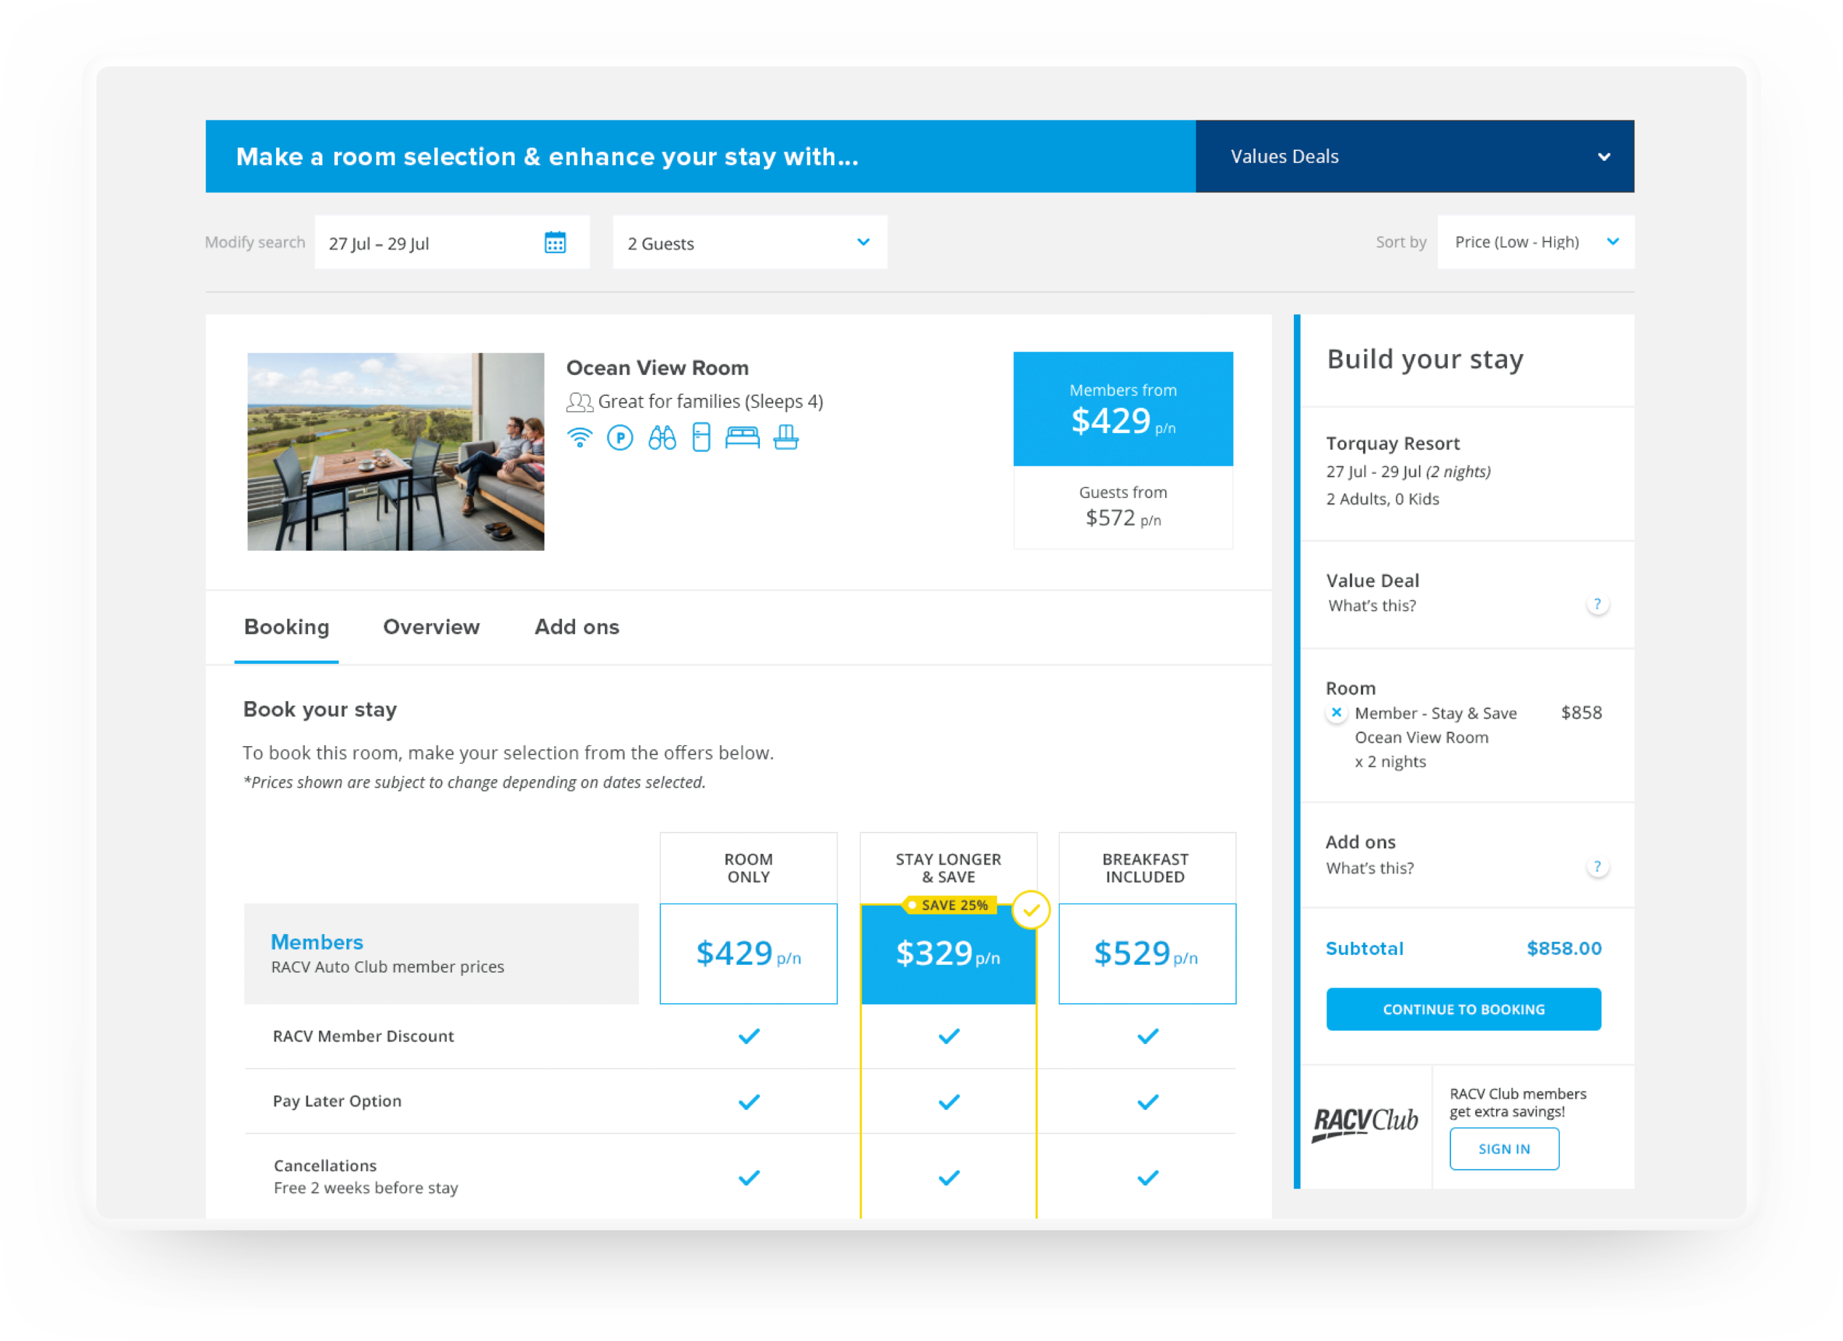Image resolution: width=1843 pixels, height=1341 pixels.
Task: Click the Great for families (Sleeps 4) text
Action: [710, 402]
